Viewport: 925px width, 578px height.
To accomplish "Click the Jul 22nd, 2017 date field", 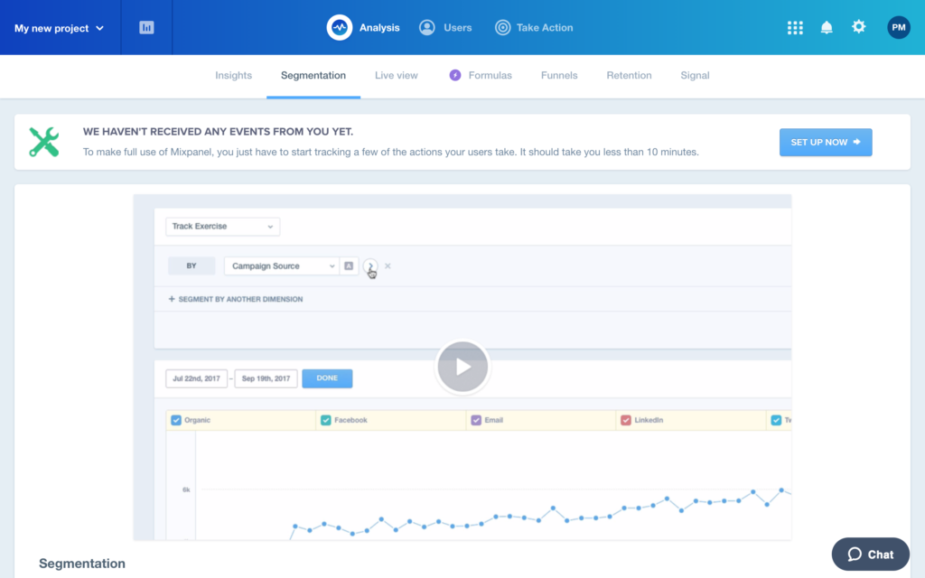I will 196,378.
